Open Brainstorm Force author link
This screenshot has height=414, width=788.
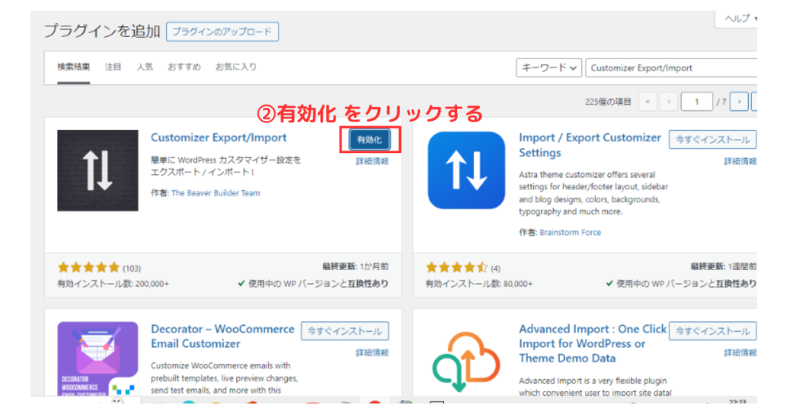click(x=570, y=232)
